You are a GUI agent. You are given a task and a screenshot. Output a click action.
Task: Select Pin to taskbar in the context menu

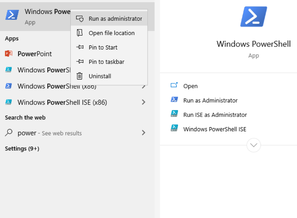point(109,61)
